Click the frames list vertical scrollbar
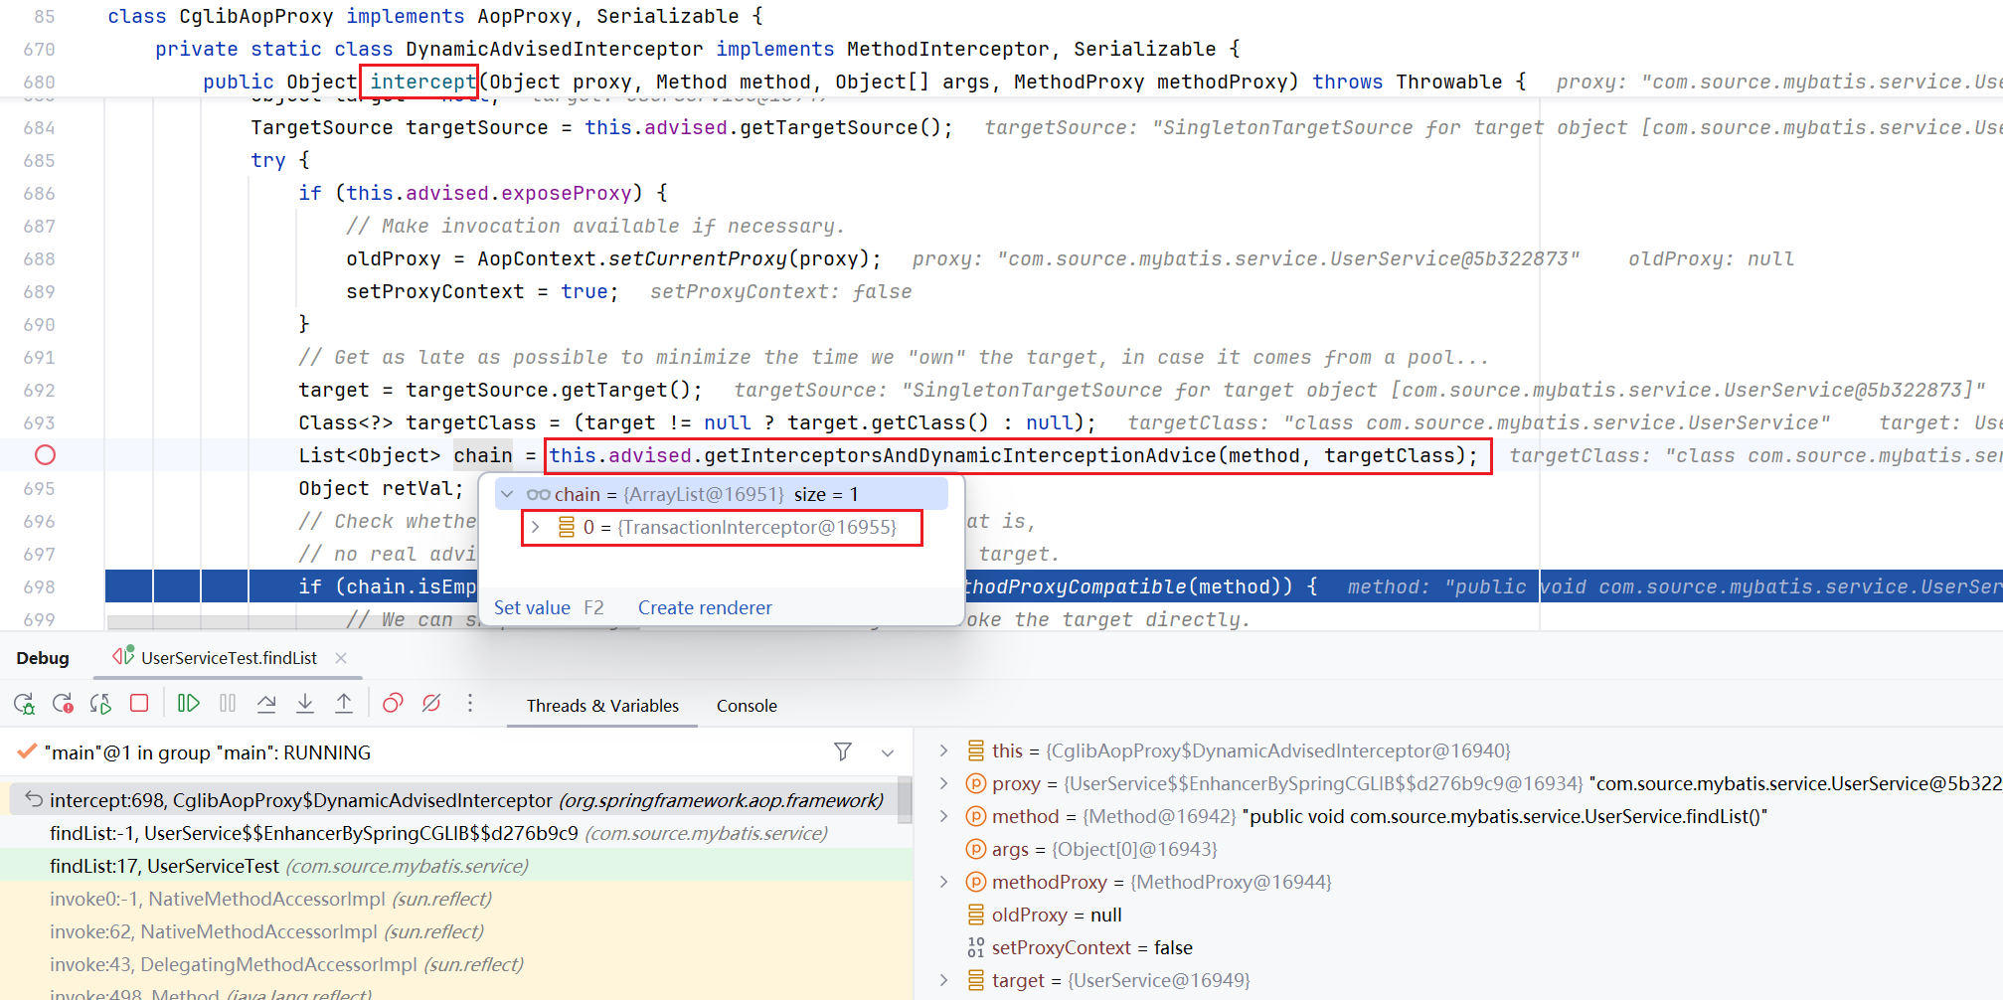This screenshot has width=2003, height=1000. click(905, 800)
